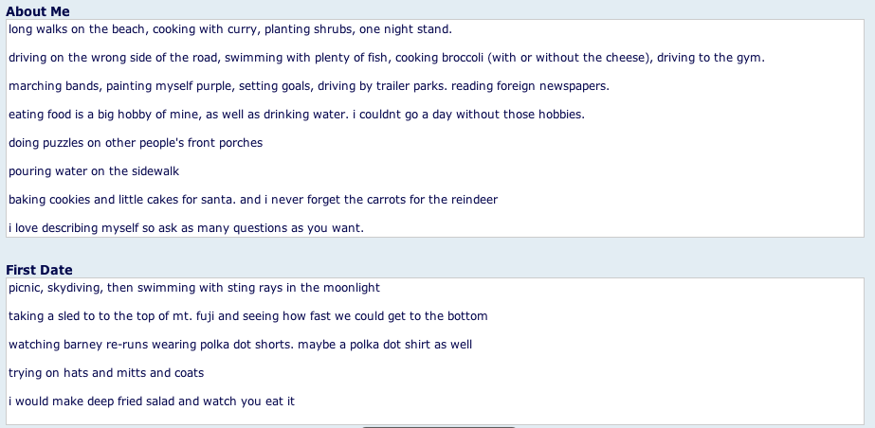Click the trying on hats and mitts line
Image resolution: width=875 pixels, height=428 pixels.
click(106, 373)
